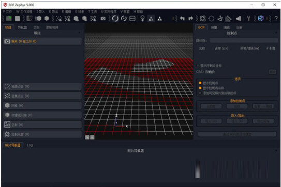This screenshot has height=187, width=281.
Task: Click the plain circle toolbar icon
Action: coord(212,19)
